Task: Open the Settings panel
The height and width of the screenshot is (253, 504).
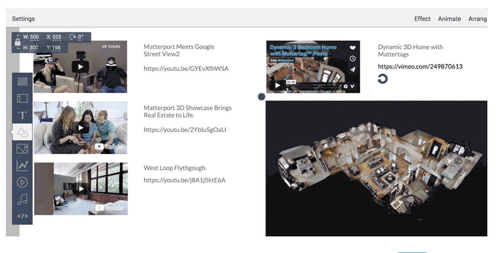Action: point(24,18)
